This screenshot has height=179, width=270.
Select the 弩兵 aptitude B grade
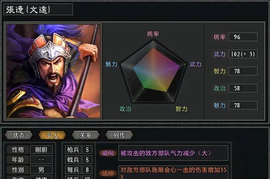(x=87, y=170)
